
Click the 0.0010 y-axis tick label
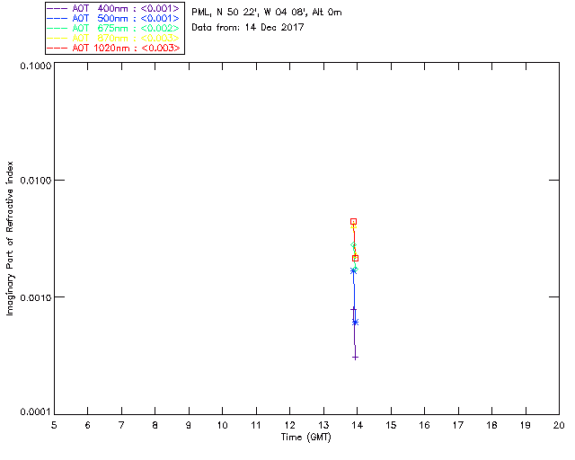pos(35,297)
